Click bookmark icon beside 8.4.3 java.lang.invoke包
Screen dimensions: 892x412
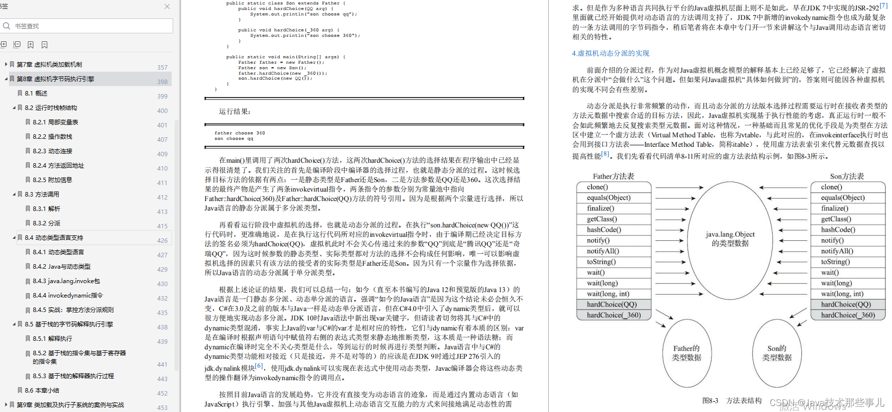pyautogui.click(x=28, y=281)
